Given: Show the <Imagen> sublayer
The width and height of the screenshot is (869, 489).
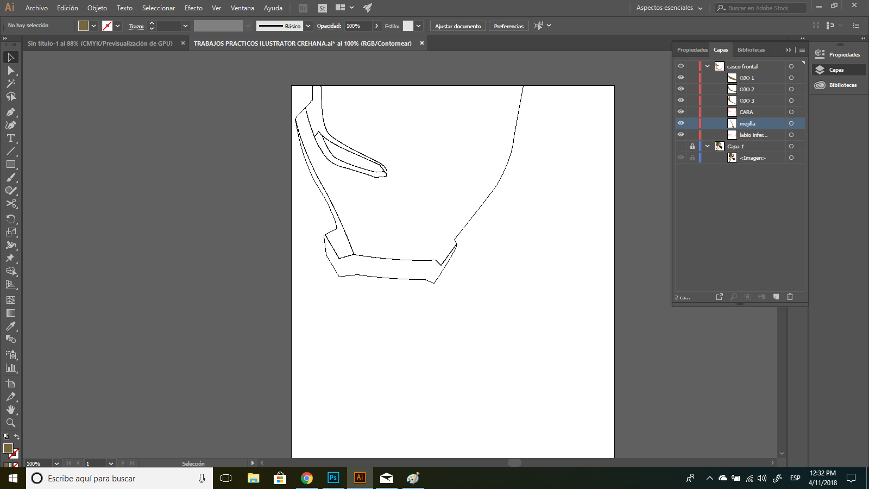Looking at the screenshot, I should point(681,158).
